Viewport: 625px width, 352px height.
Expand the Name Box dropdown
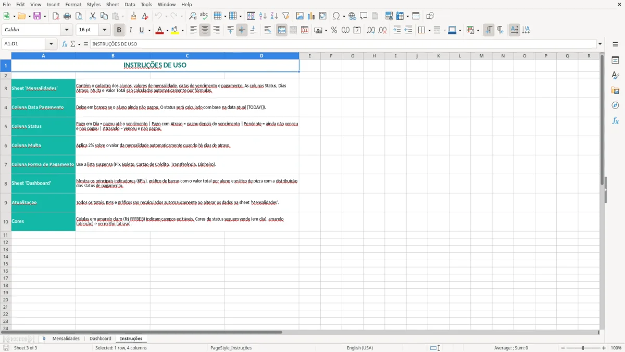click(x=52, y=44)
